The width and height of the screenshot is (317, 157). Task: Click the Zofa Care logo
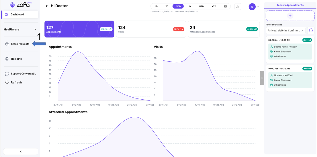tap(21, 5)
